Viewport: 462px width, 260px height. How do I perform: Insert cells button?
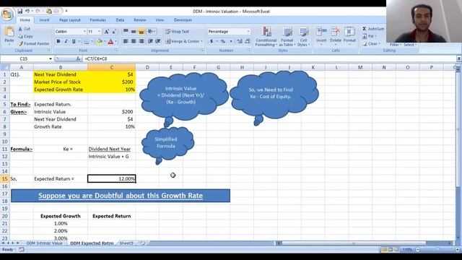(x=321, y=35)
